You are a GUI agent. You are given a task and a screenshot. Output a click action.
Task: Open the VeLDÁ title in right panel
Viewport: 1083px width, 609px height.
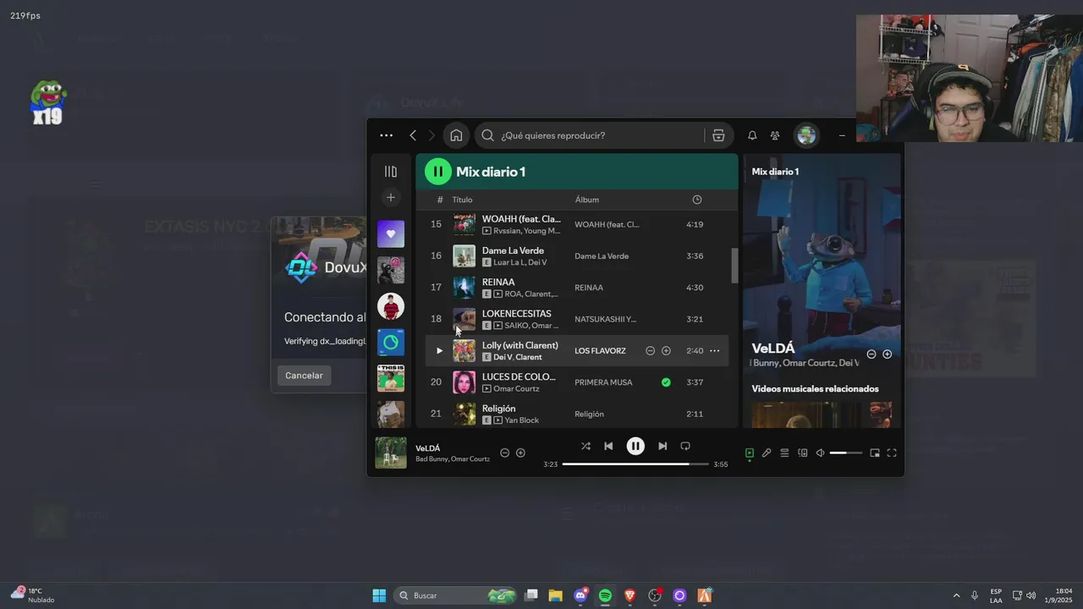pos(773,348)
